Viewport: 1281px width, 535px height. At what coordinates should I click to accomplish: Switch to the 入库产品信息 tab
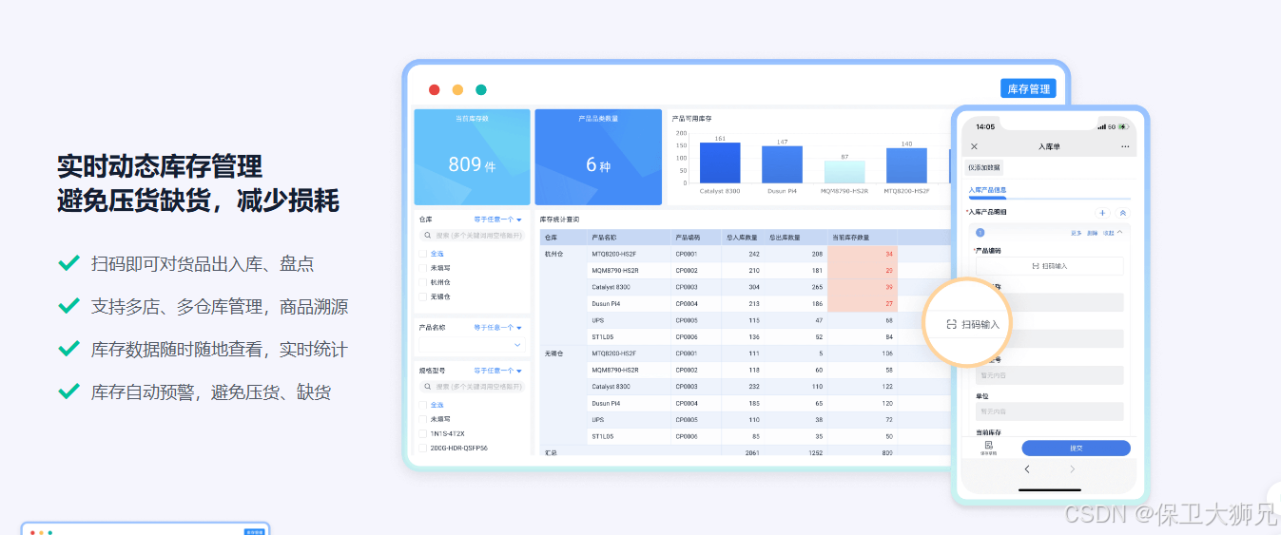click(987, 190)
